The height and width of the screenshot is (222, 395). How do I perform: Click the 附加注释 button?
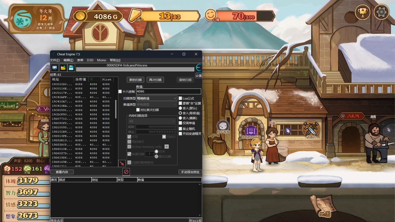click(195, 220)
